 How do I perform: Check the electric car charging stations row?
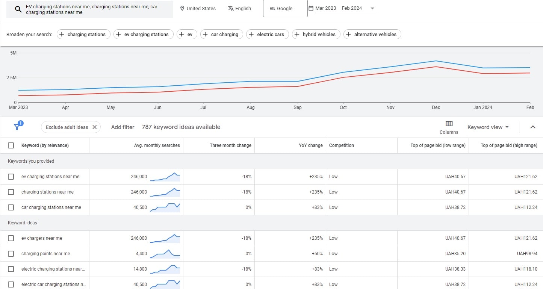coord(11,284)
